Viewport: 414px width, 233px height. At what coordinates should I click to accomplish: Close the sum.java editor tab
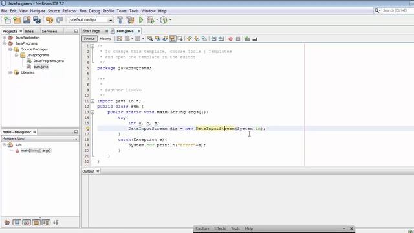coord(139,31)
